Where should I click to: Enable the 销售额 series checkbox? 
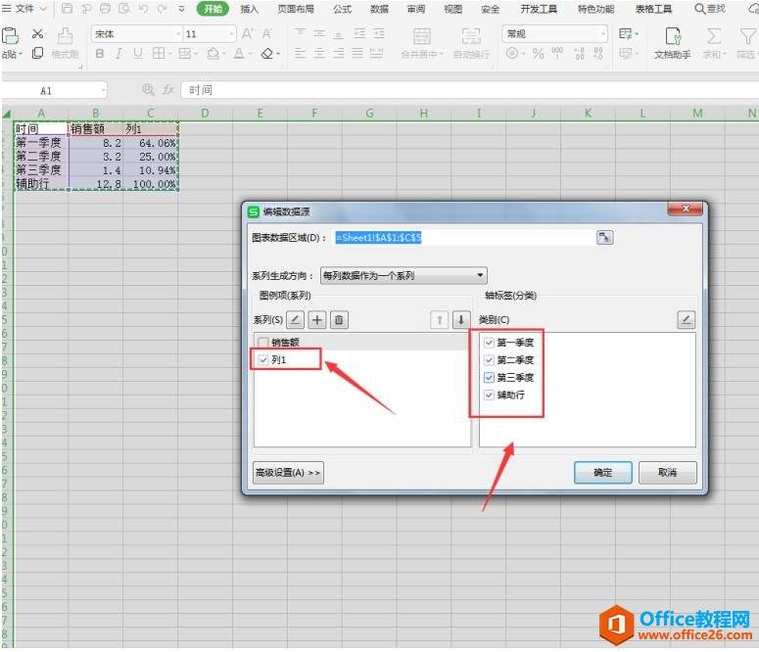262,343
